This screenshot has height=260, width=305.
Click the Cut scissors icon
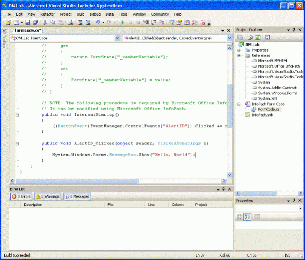click(x=45, y=23)
